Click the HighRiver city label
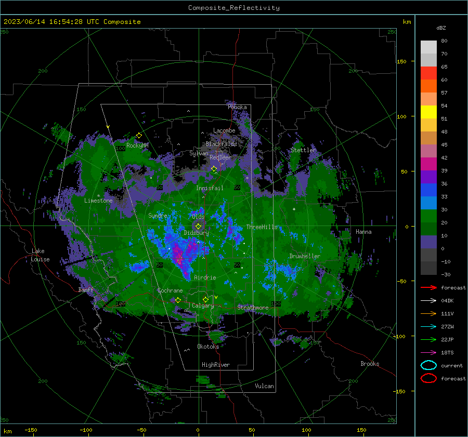The width and height of the screenshot is (468, 437). [216, 365]
